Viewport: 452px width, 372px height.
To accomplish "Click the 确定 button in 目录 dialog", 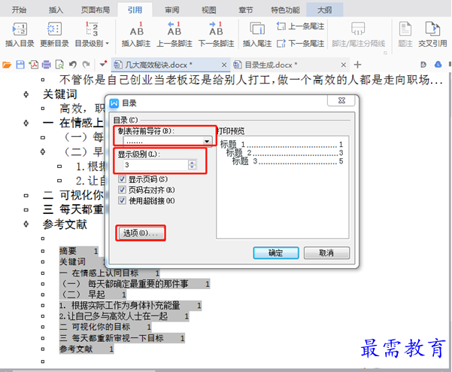I will point(276,253).
